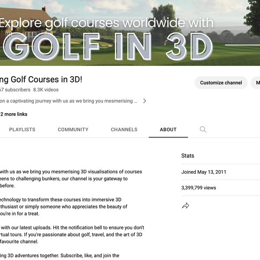Click the subscribers count text

15,90
